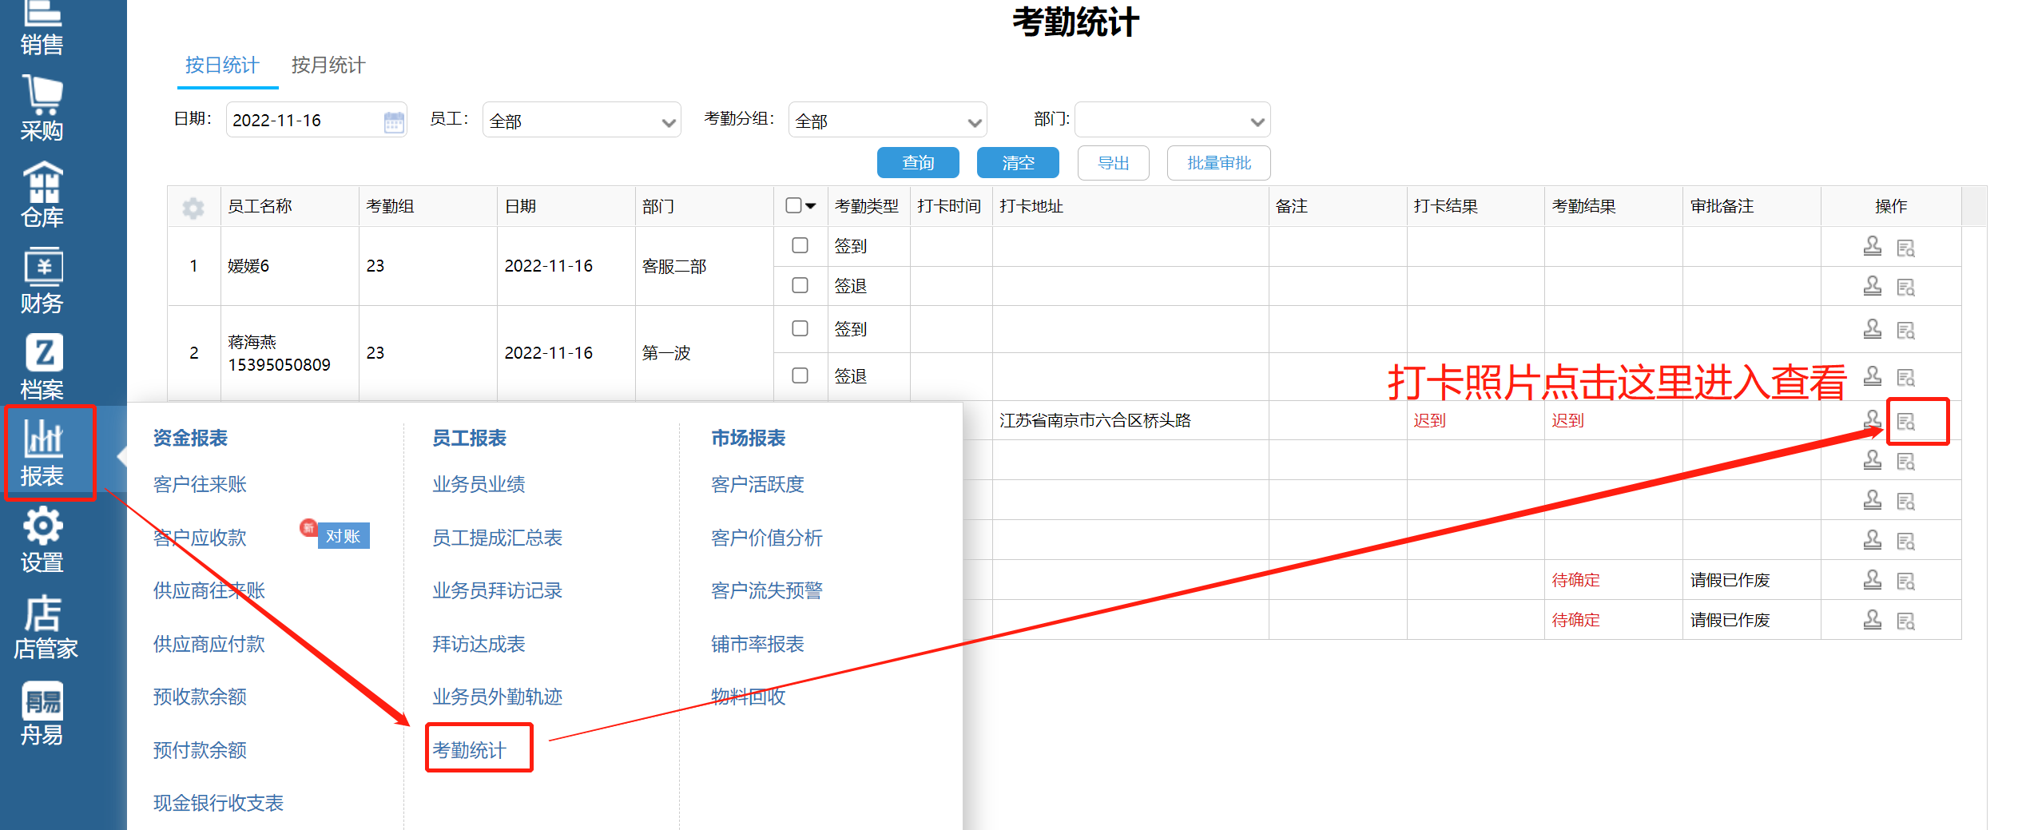This screenshot has width=2026, height=830.
Task: Click the table column settings gear icon
Action: (x=193, y=206)
